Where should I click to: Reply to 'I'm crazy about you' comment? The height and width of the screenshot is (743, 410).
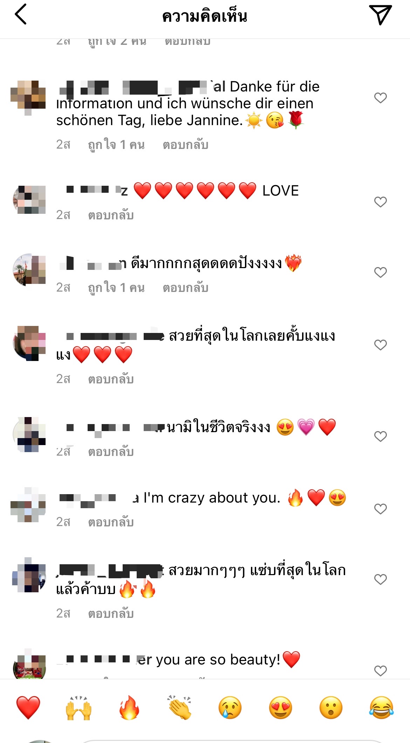click(x=111, y=522)
